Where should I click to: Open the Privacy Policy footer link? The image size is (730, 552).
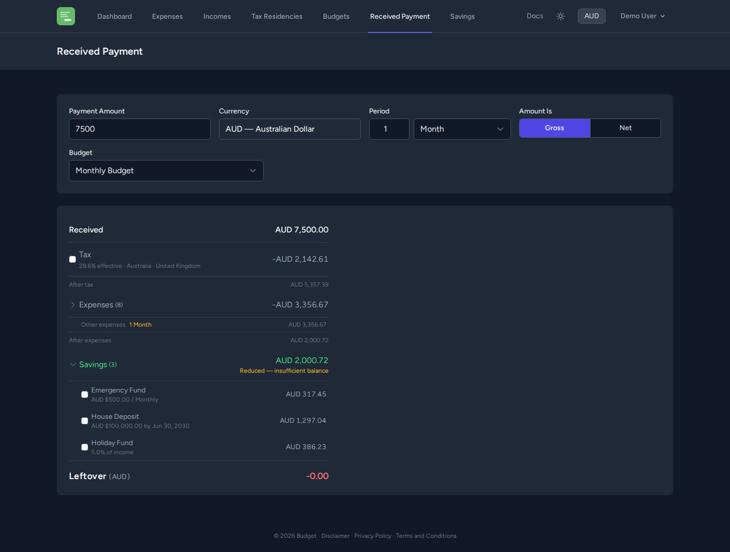point(373,536)
